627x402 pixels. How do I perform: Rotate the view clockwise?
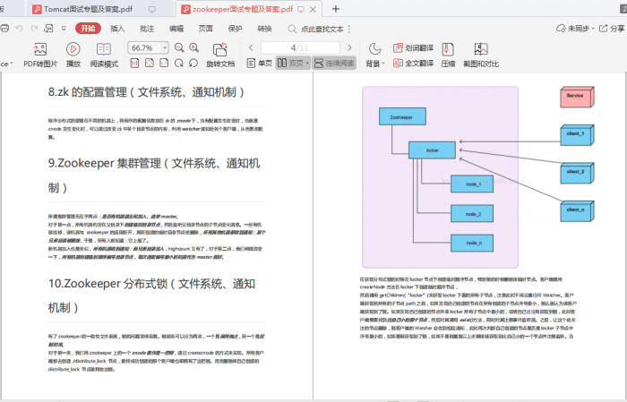(179, 64)
